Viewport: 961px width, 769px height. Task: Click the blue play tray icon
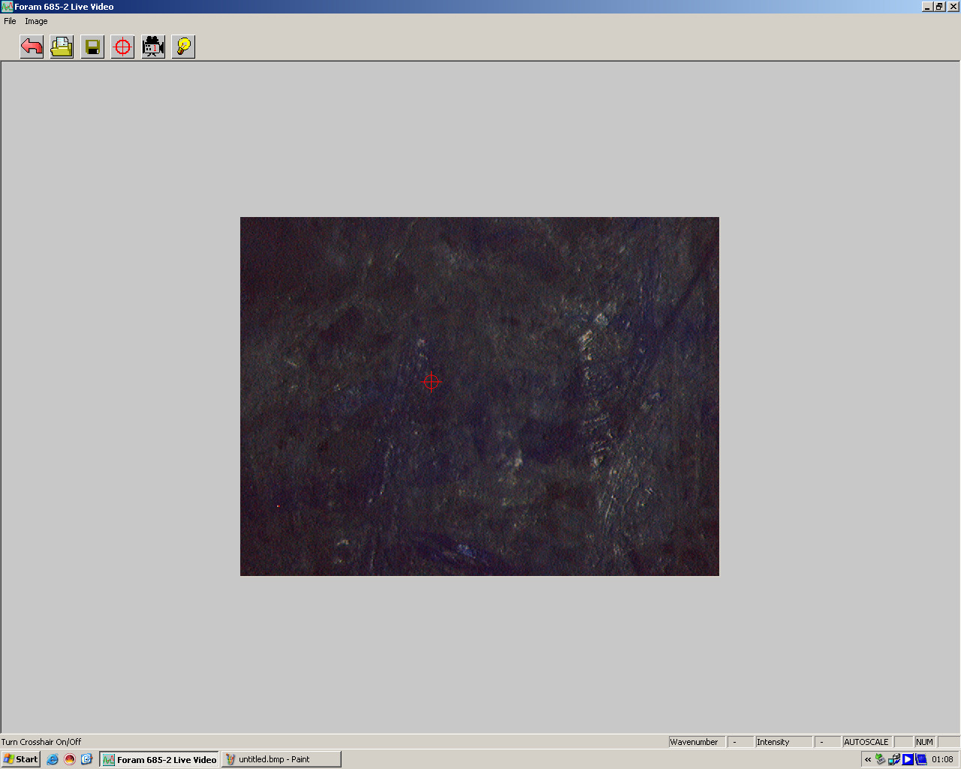[x=908, y=759]
